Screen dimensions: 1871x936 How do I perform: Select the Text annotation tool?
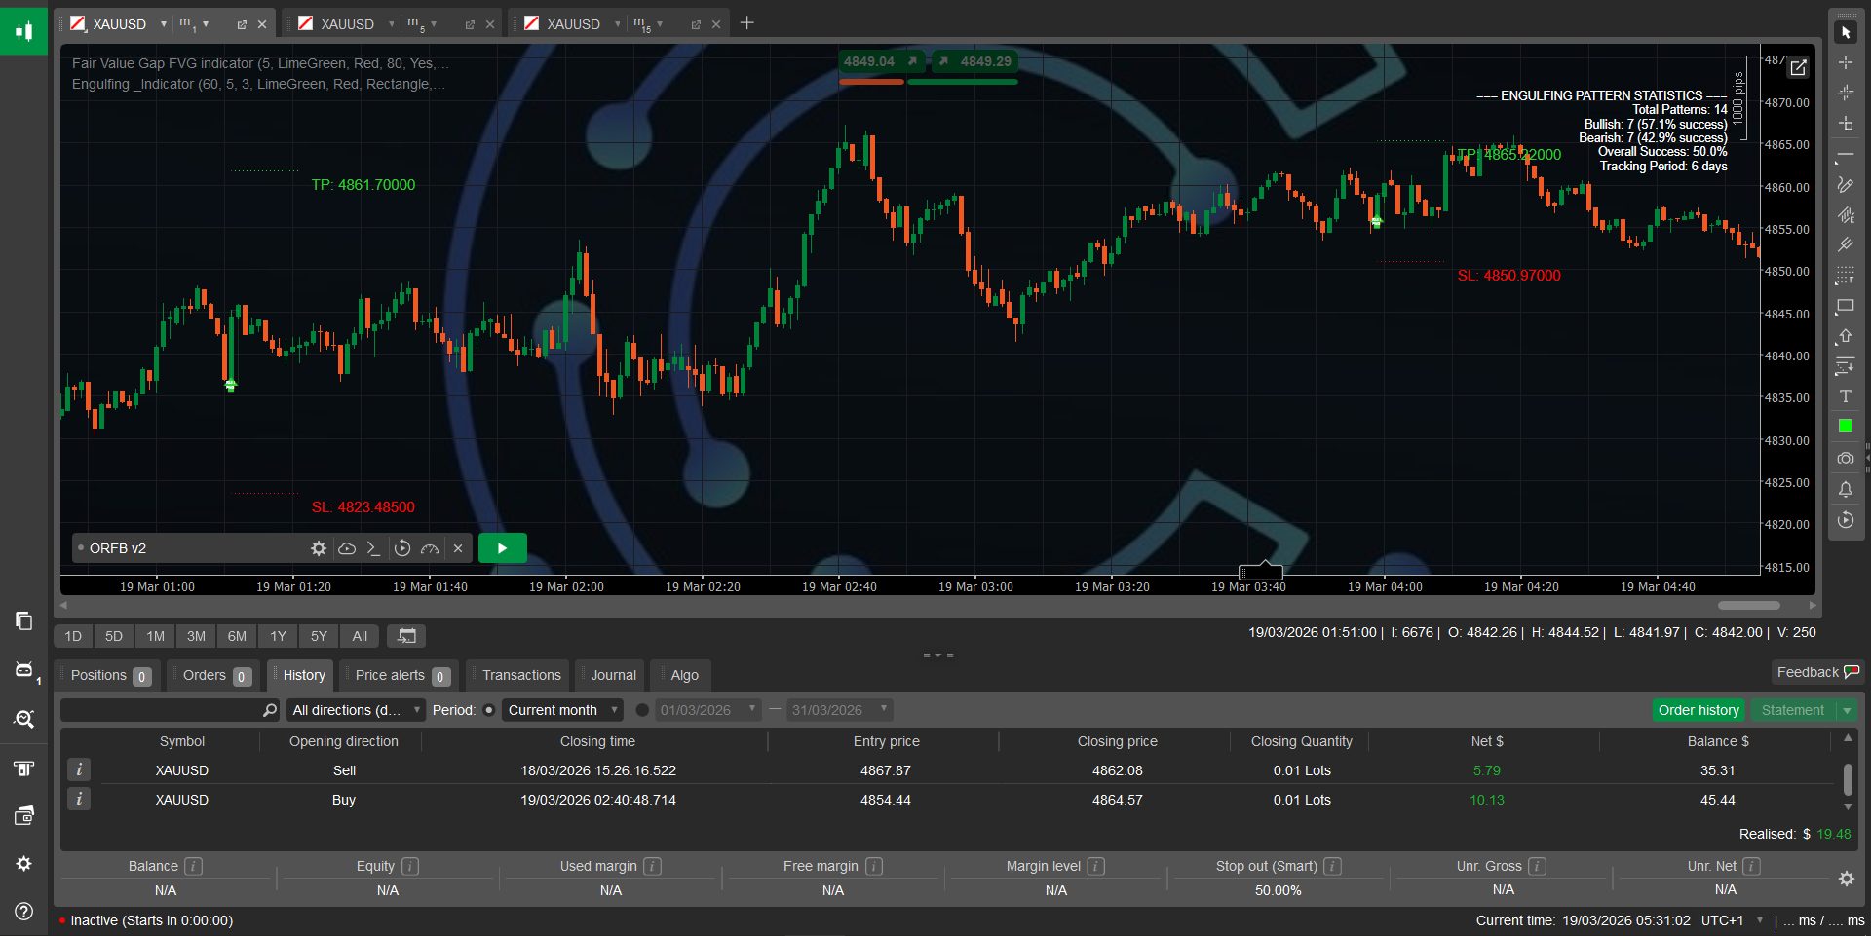(x=1846, y=396)
